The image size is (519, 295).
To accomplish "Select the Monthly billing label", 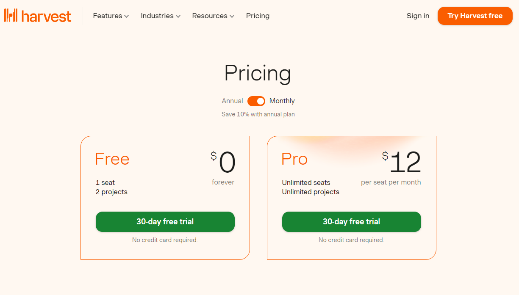I will pyautogui.click(x=282, y=101).
